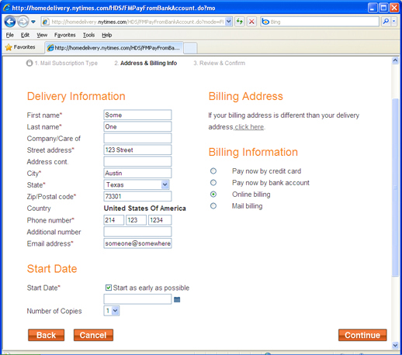Click the orange Cancel button

93,335
